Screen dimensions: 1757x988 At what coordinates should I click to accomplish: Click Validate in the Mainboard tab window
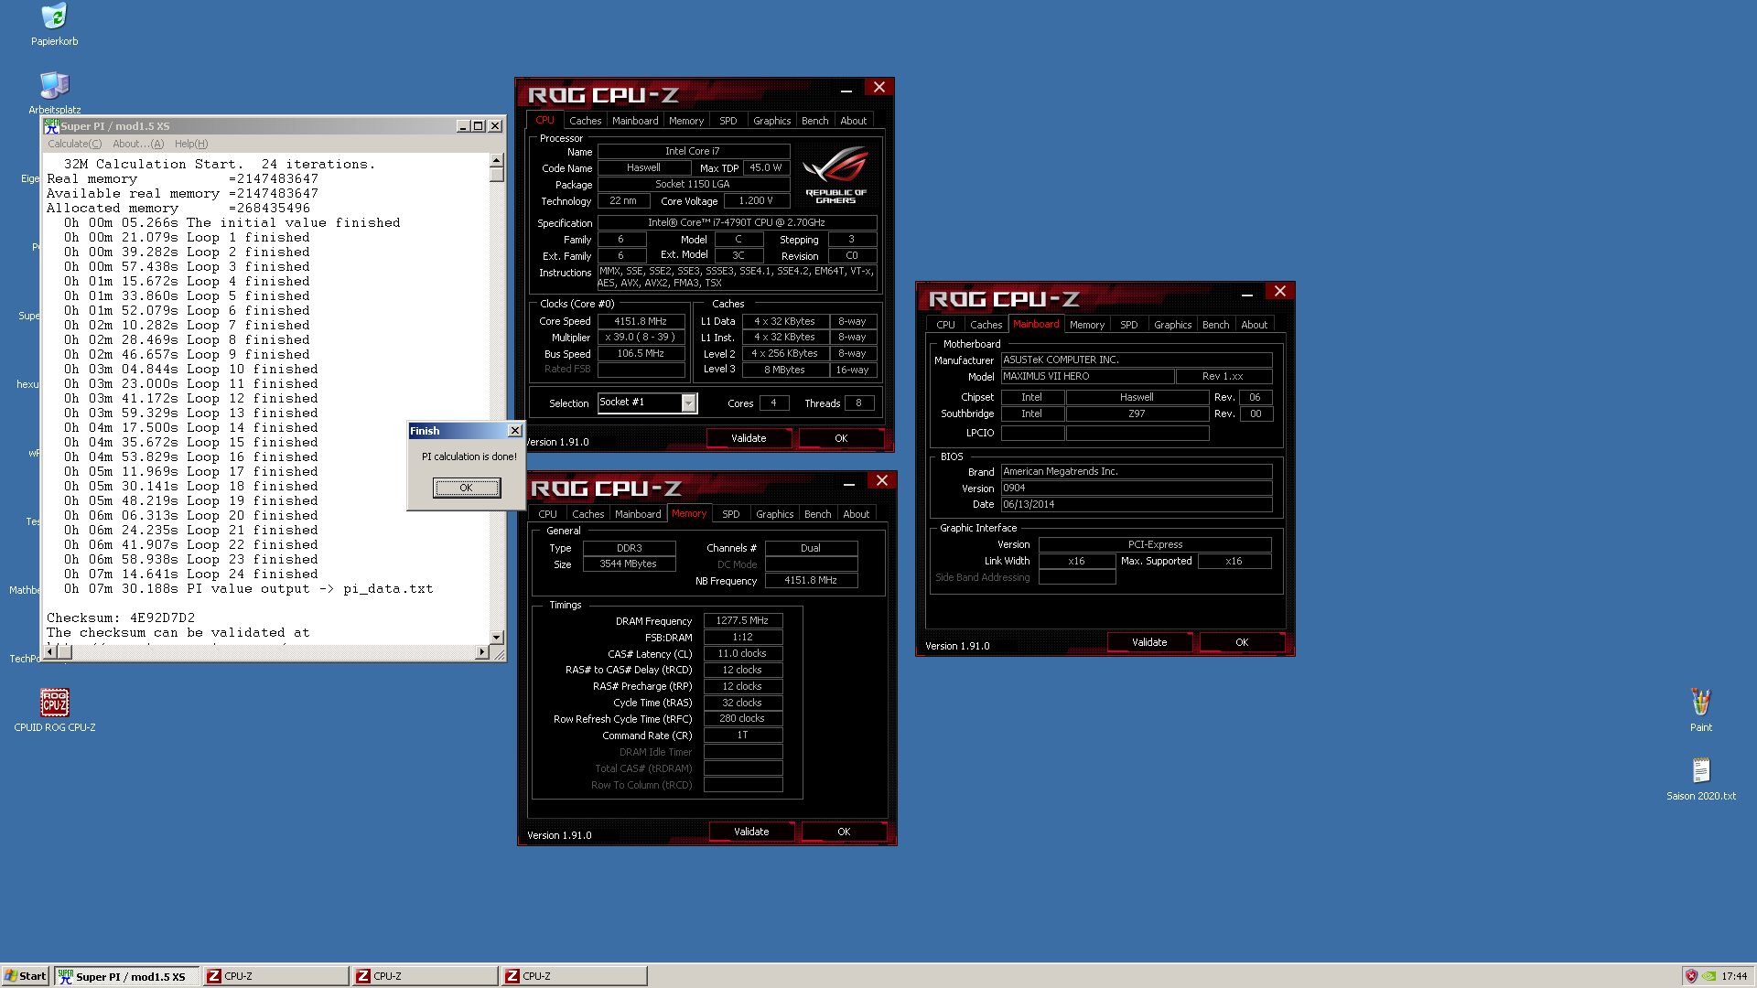point(1149,642)
